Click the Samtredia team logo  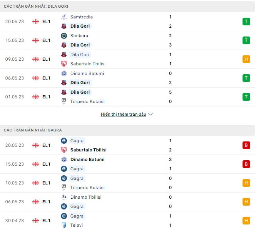64,17
